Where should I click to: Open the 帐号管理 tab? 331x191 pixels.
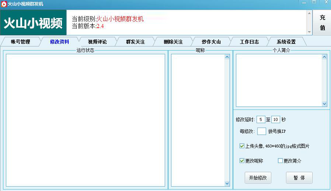point(21,42)
